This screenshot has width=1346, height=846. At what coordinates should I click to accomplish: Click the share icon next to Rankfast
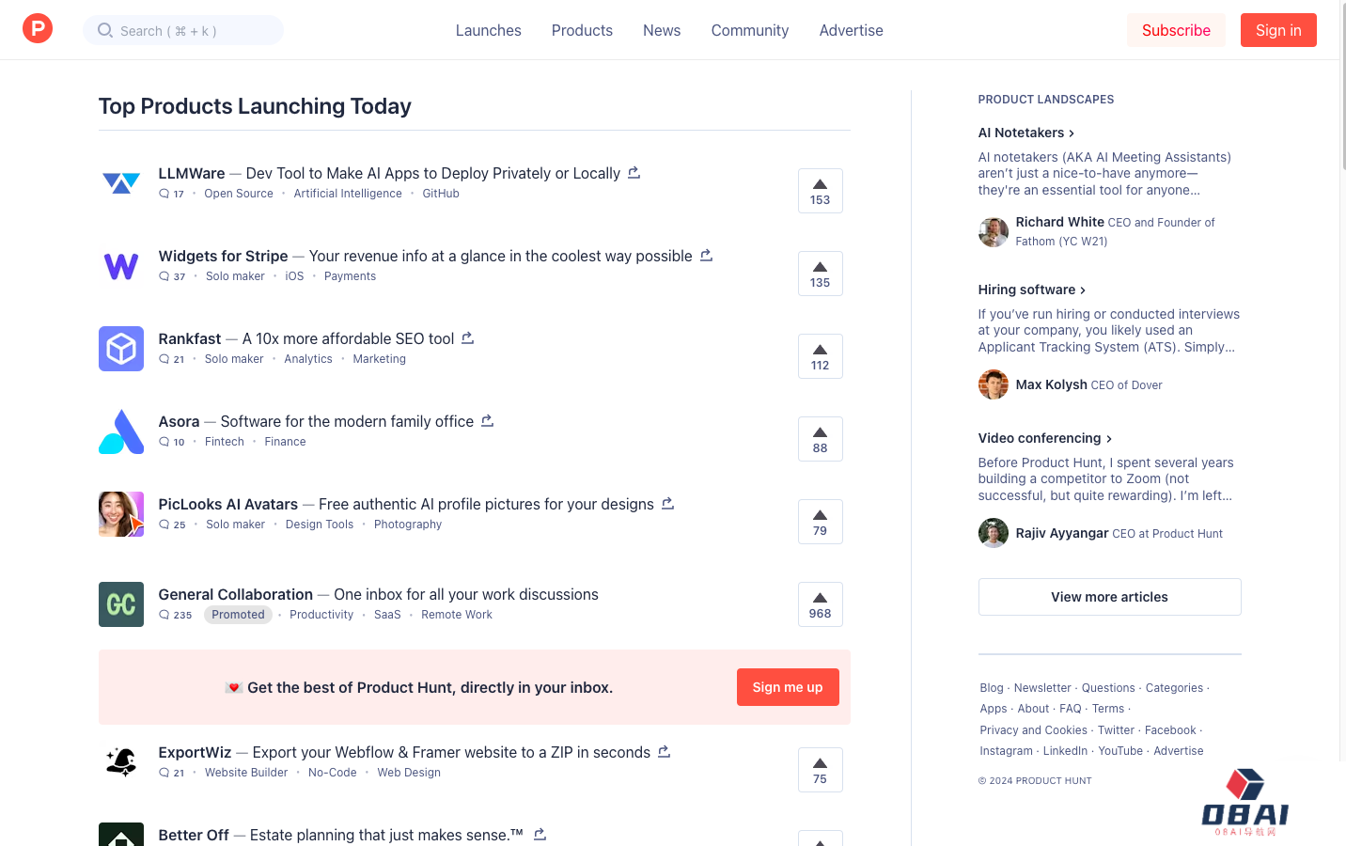[x=467, y=337]
